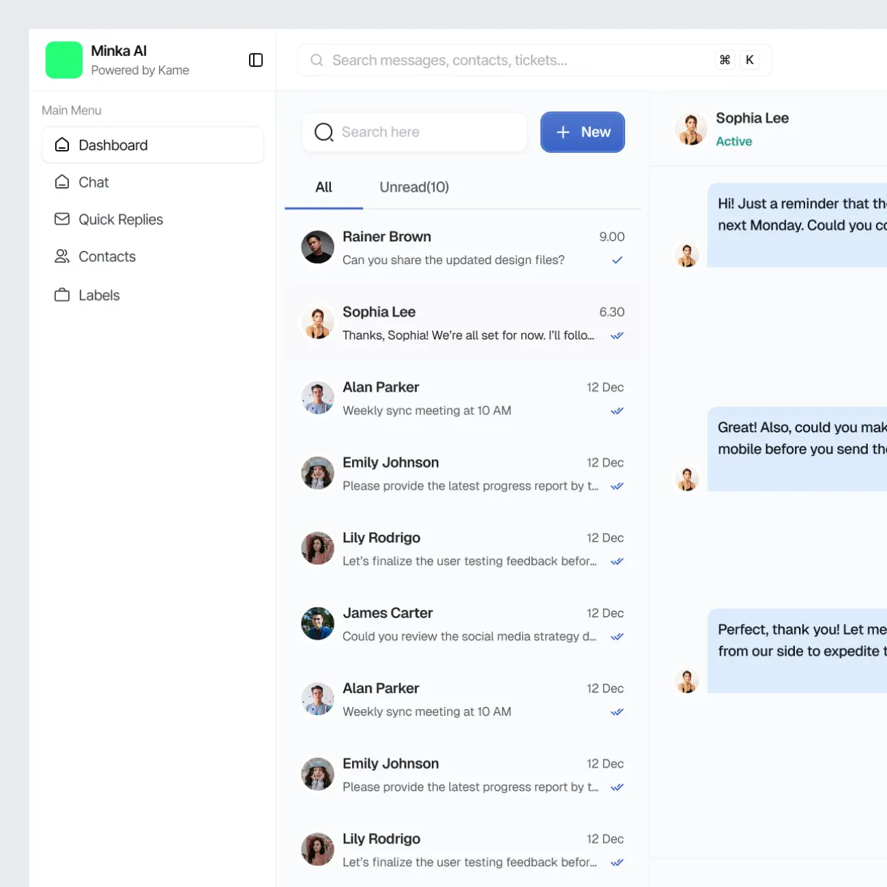
Task: Click Rainer Brown's avatar thumbnail
Action: point(317,247)
